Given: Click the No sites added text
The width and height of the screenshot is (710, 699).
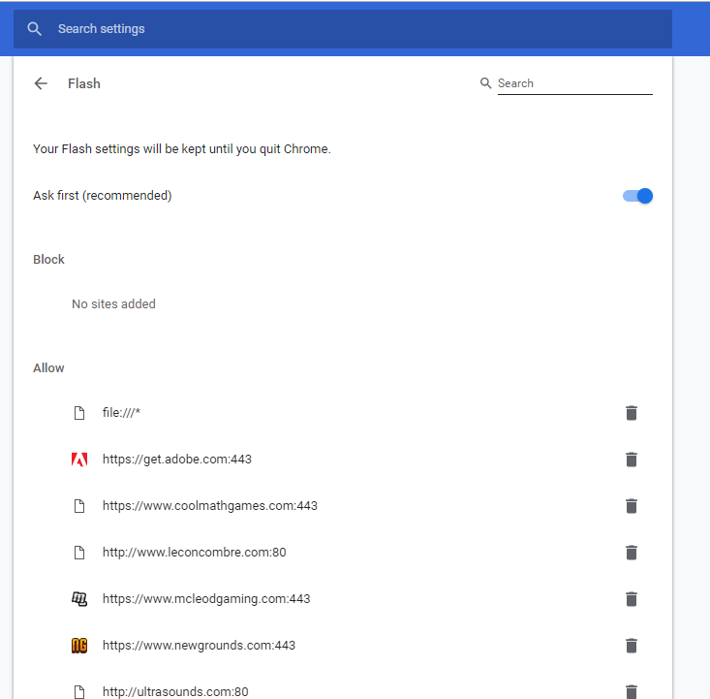Looking at the screenshot, I should point(113,303).
